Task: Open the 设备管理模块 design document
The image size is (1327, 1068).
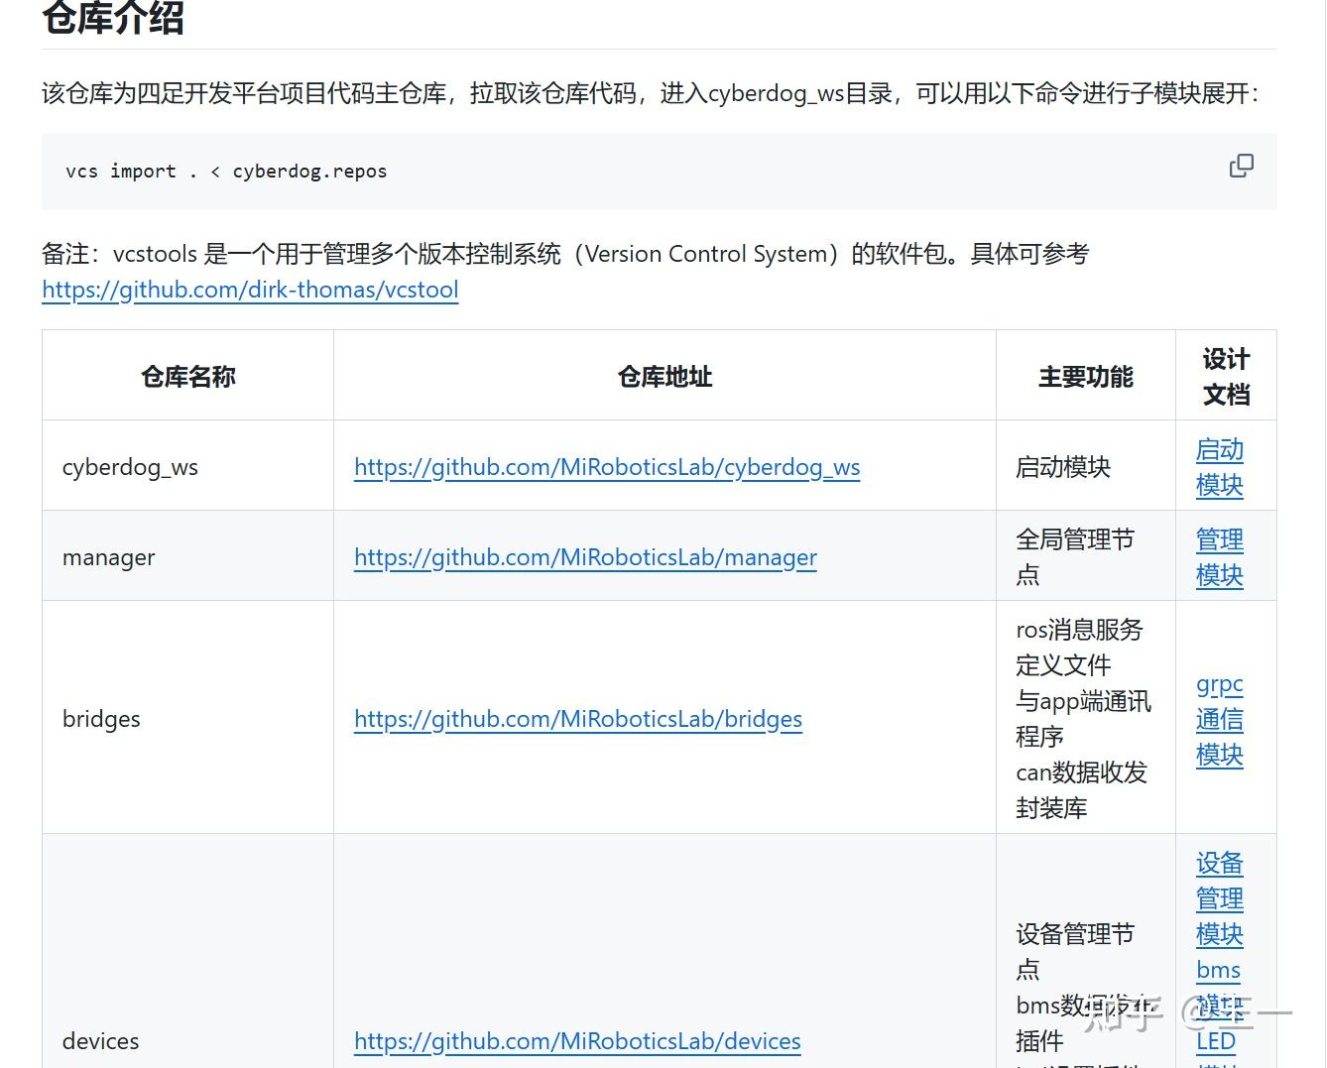Action: (x=1219, y=898)
